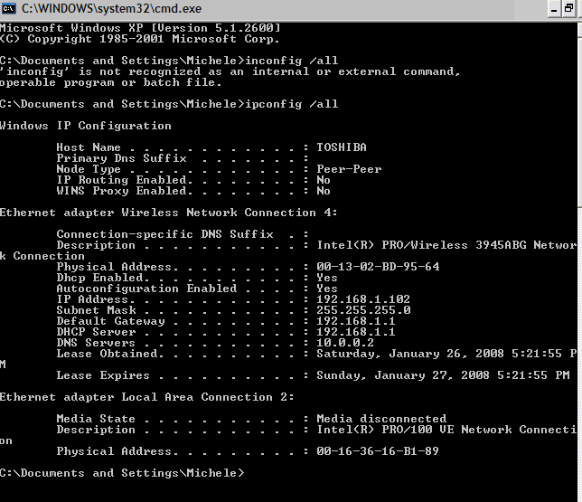Image resolution: width=582 pixels, height=502 pixels.
Task: Click the 'Windows IP Configuration' heading line
Action: click(85, 126)
